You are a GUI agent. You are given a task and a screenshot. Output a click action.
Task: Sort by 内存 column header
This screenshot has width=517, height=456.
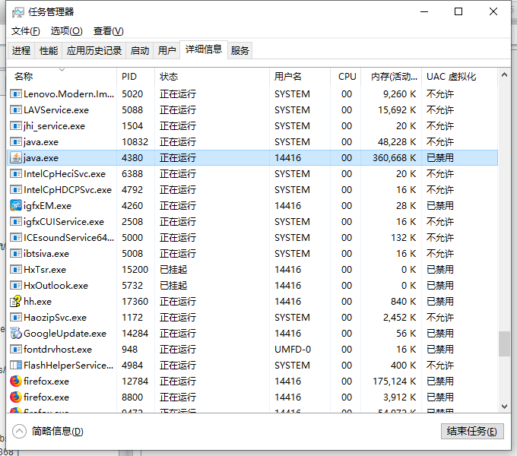[x=394, y=77]
